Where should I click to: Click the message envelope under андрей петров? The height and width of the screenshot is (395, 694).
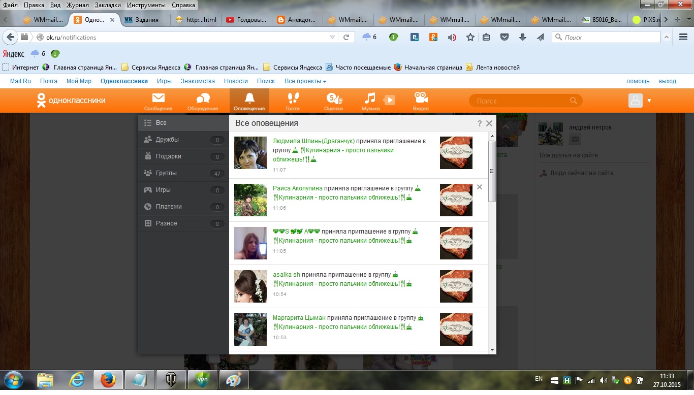575,140
